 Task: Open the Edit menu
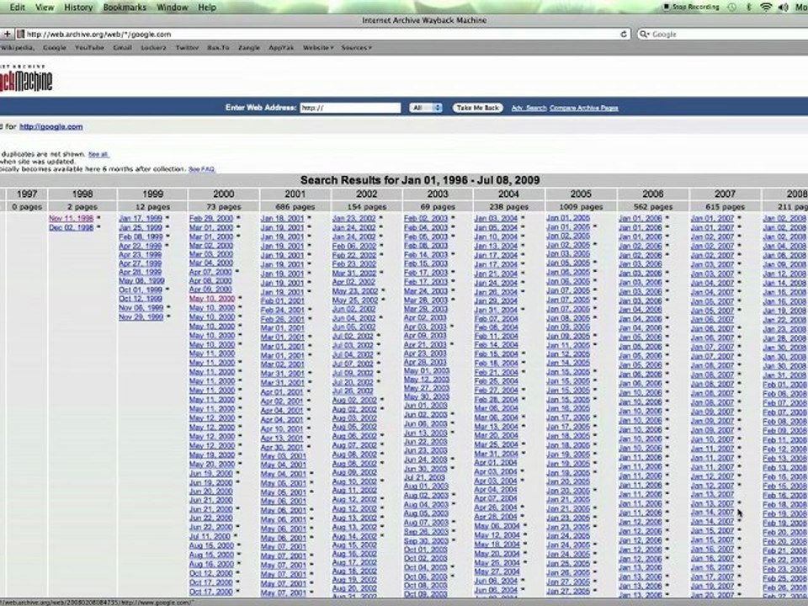18,8
